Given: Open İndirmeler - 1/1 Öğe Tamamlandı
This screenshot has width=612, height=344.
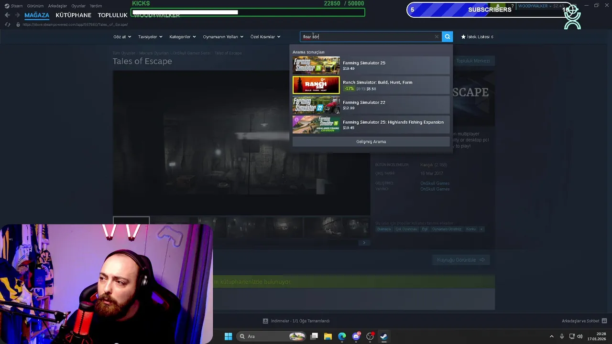Looking at the screenshot, I should 300,321.
